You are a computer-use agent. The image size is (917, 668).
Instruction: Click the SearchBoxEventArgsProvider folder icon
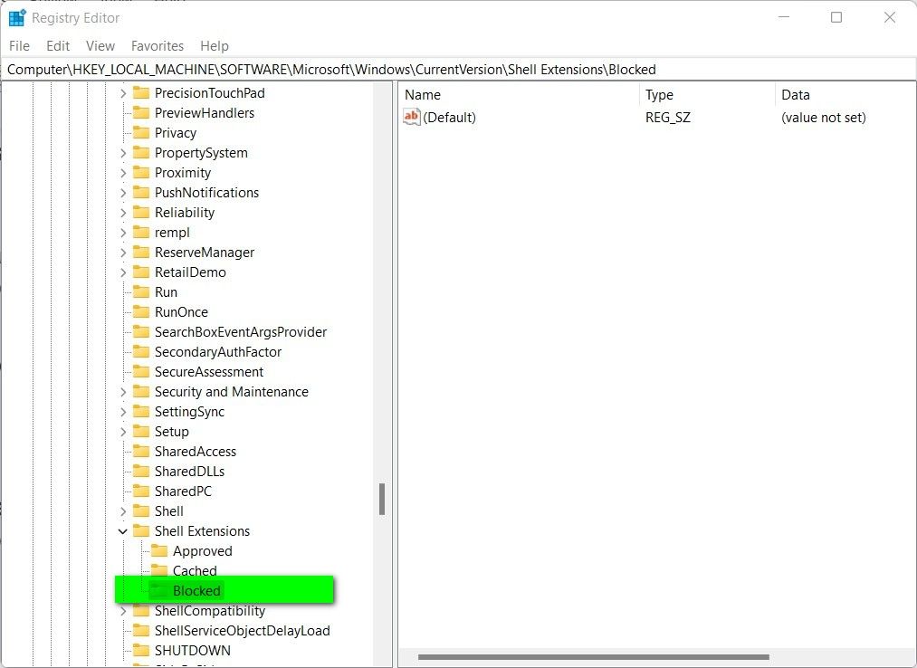pos(141,331)
